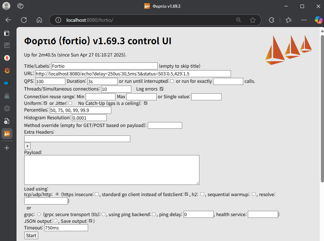Switch to the dark grid screenshot tab
The width and height of the screenshot is (324, 241).
pyautogui.click(x=7, y=45)
